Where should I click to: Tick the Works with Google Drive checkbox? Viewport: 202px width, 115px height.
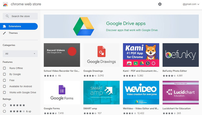4,92
